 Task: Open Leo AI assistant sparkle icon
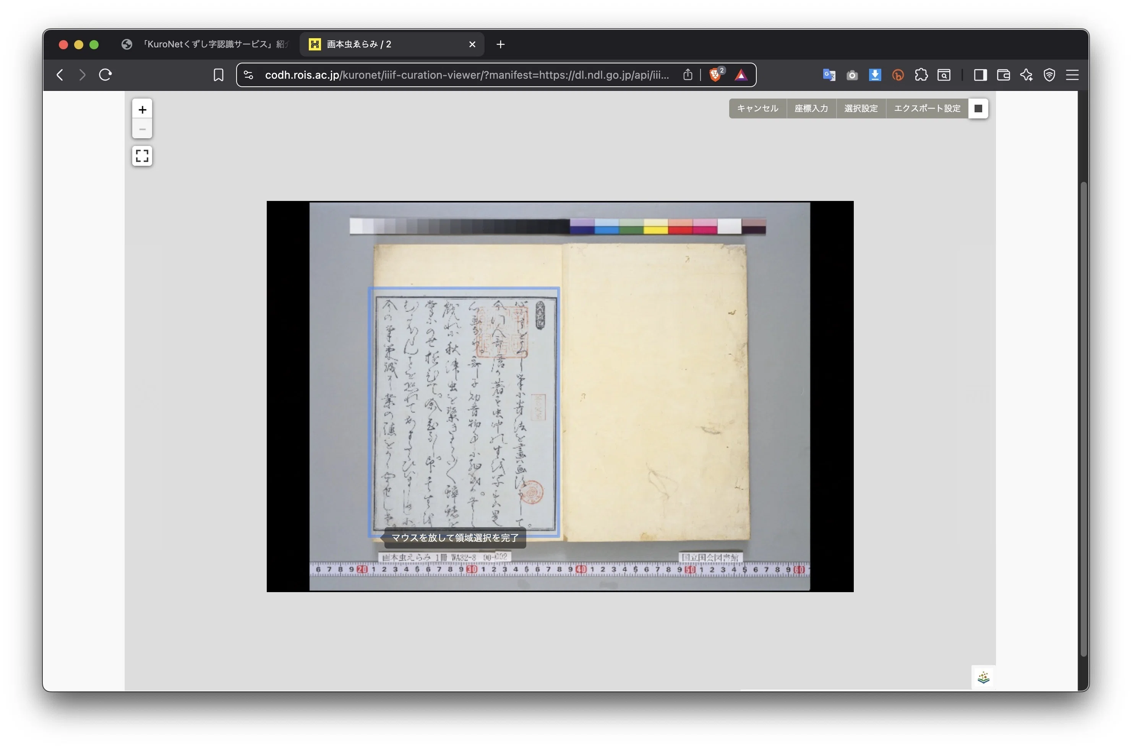1026,75
